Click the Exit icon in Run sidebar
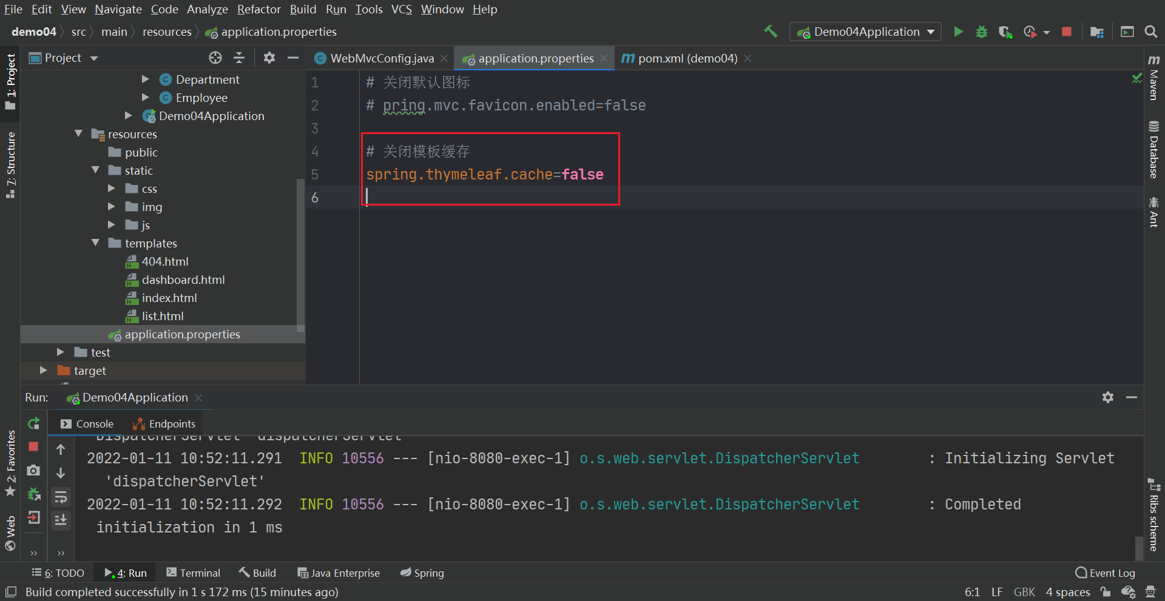The image size is (1165, 601). click(x=33, y=517)
